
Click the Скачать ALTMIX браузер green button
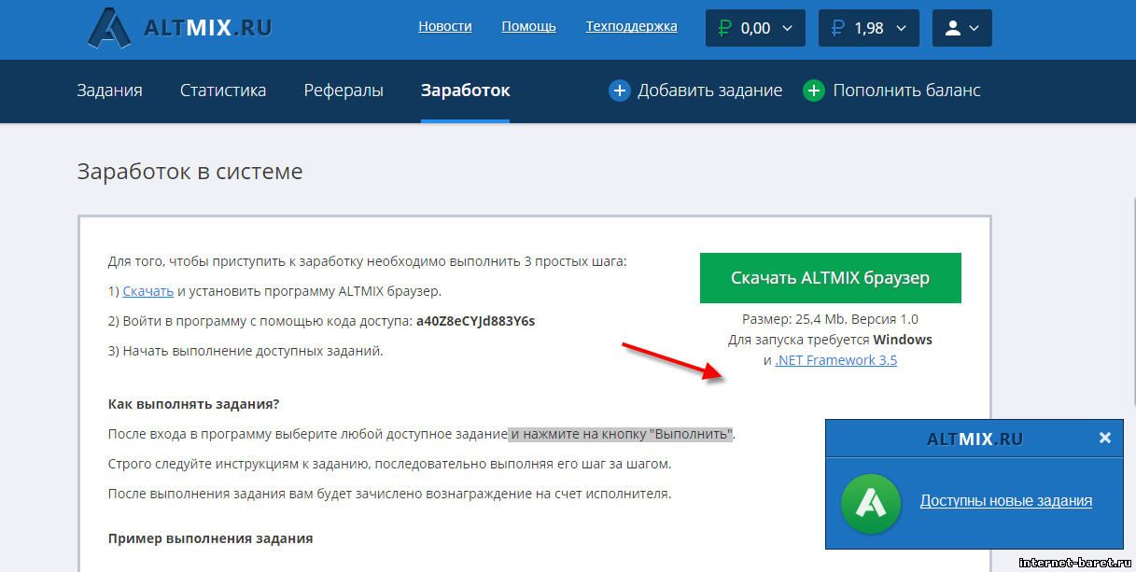(831, 278)
